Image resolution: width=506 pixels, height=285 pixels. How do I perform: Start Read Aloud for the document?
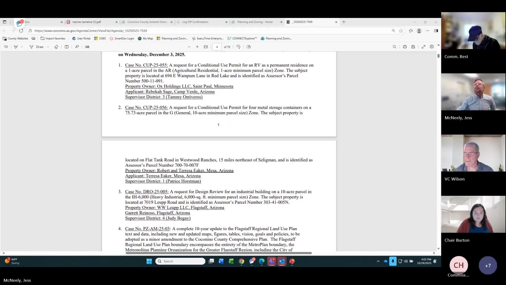pos(77,47)
